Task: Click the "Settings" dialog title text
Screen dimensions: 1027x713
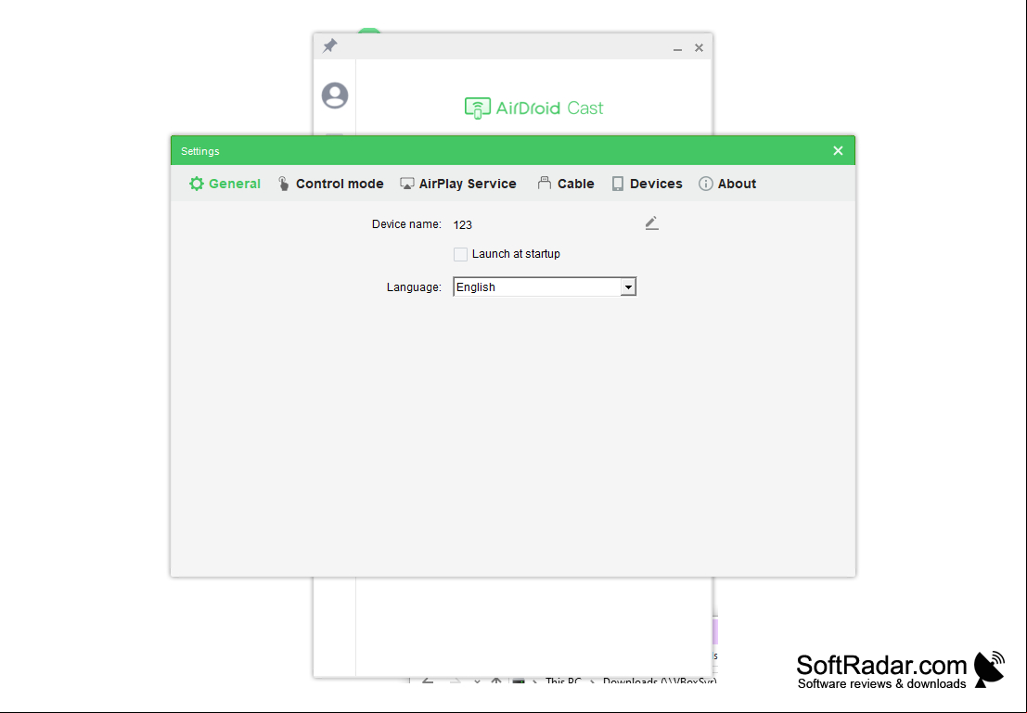Action: coord(200,151)
